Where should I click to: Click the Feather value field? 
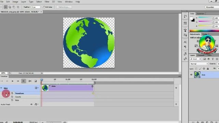[36, 7]
